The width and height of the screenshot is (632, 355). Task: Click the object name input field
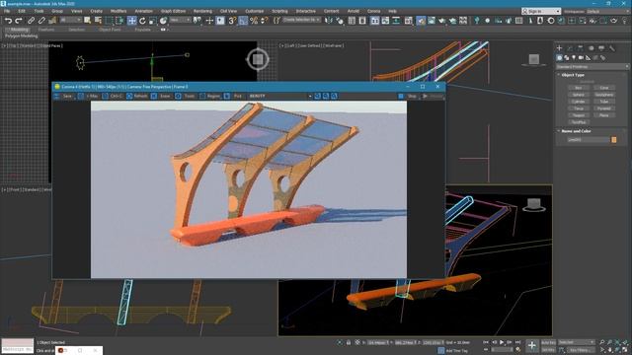coord(589,140)
